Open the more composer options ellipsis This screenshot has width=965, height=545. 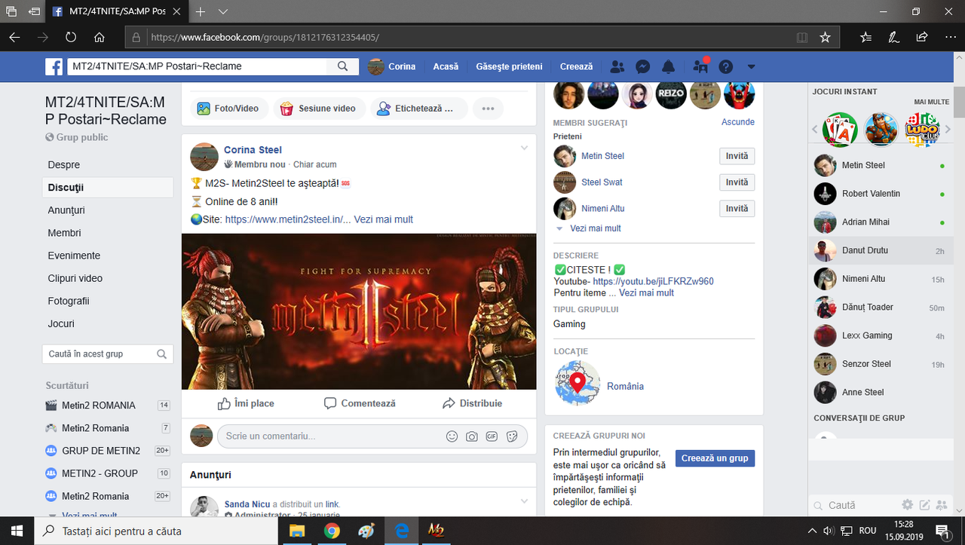coord(488,109)
